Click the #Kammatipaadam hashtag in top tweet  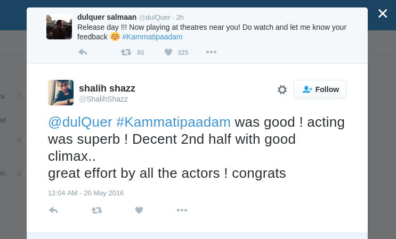[x=152, y=37]
